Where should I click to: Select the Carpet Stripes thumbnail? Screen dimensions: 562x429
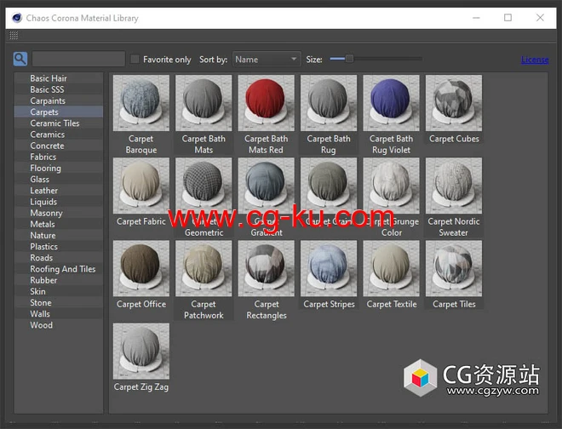point(329,268)
